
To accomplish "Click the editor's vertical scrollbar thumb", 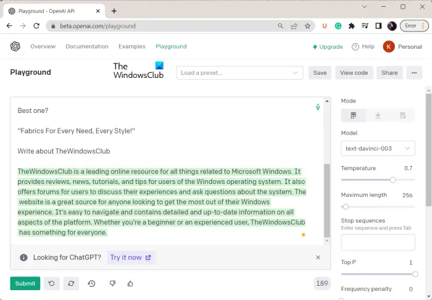I will pos(326,201).
